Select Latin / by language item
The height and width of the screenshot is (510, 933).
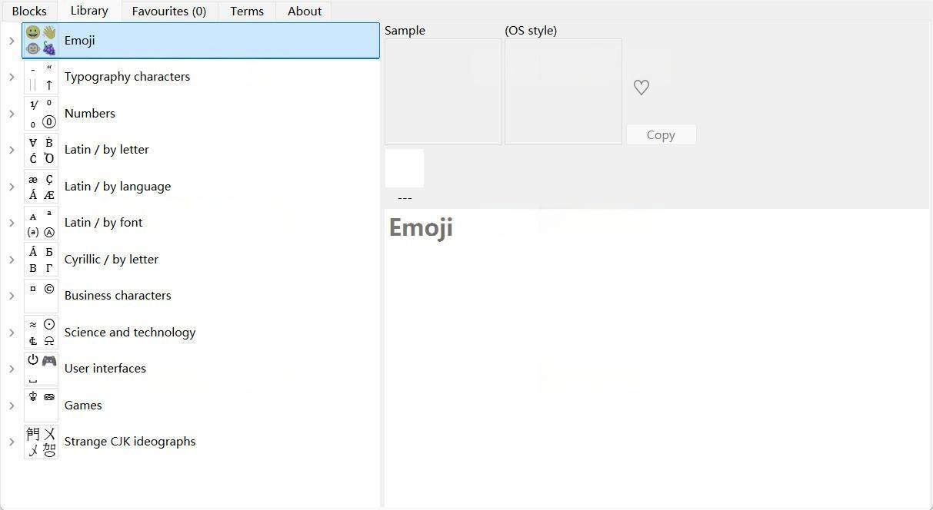[x=118, y=187]
